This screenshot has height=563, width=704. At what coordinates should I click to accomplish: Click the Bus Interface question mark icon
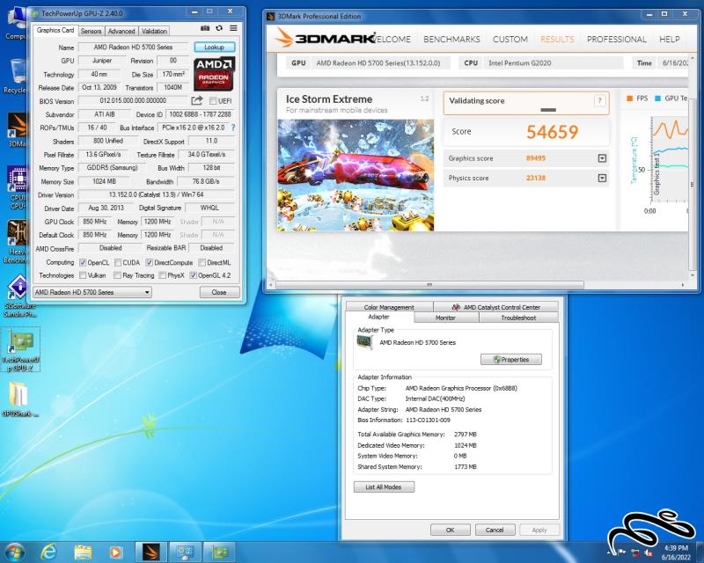point(233,128)
